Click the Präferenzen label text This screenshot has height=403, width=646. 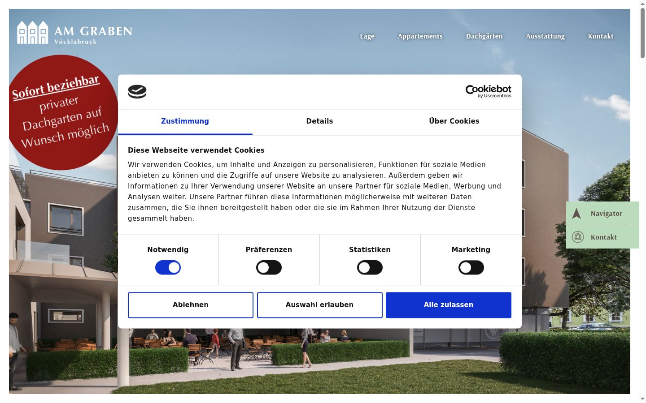click(x=269, y=250)
